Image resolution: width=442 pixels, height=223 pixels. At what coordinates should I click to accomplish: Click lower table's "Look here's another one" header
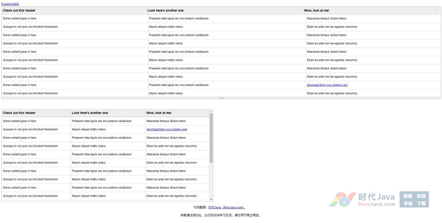pyautogui.click(x=90, y=113)
